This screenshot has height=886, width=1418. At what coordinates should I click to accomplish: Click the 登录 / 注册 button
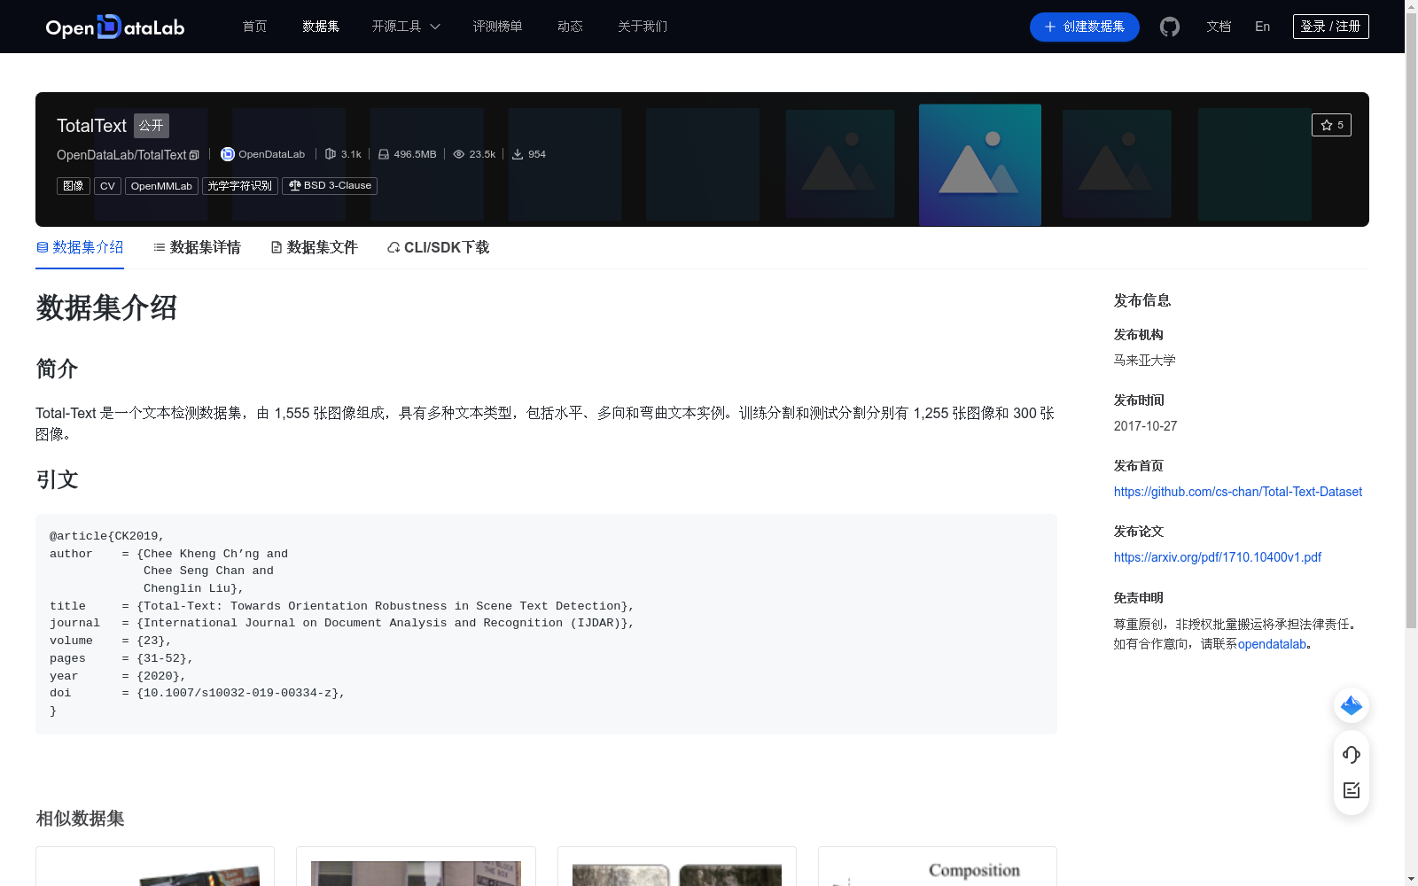[1331, 27]
